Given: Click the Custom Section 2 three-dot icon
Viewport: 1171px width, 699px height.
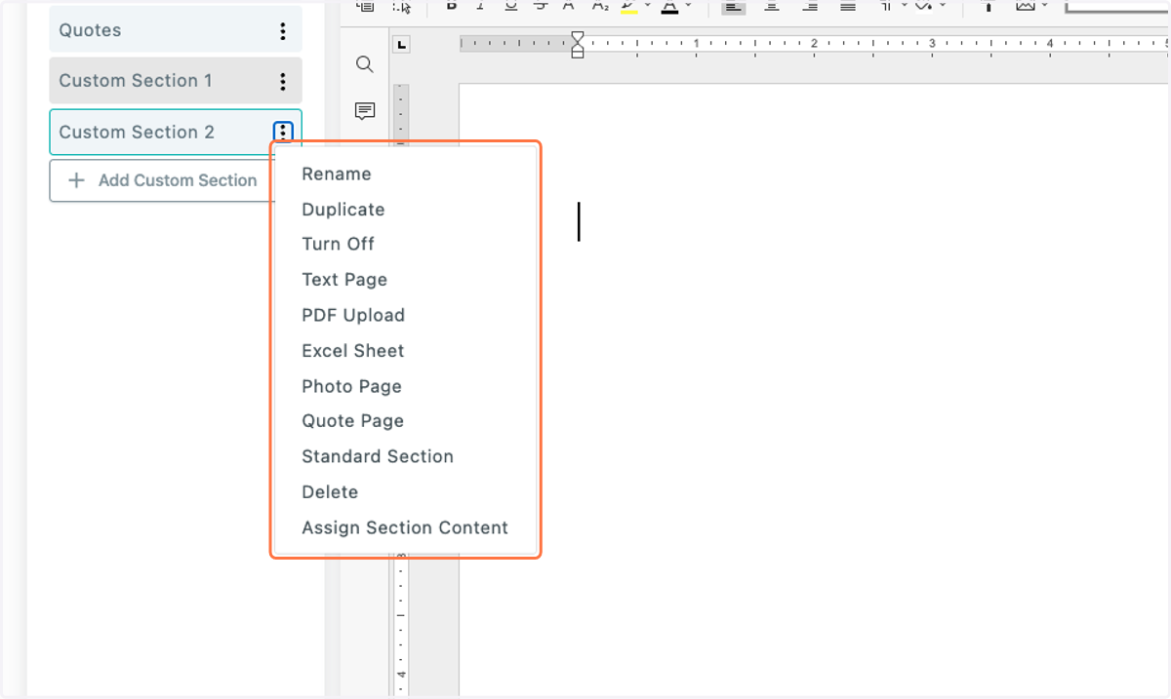Looking at the screenshot, I should 283,132.
